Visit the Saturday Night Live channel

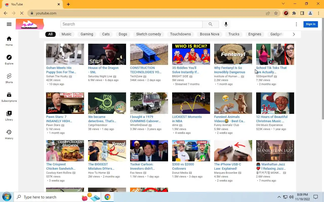(100, 76)
